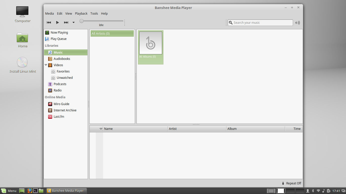This screenshot has height=194, width=346.
Task: Open the Playback menu
Action: (x=81, y=14)
